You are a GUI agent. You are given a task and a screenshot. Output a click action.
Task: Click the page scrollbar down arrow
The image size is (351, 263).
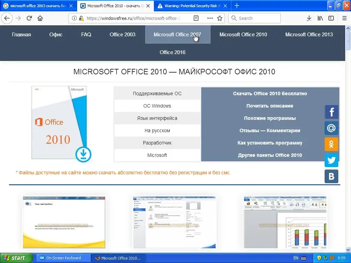(x=348, y=250)
